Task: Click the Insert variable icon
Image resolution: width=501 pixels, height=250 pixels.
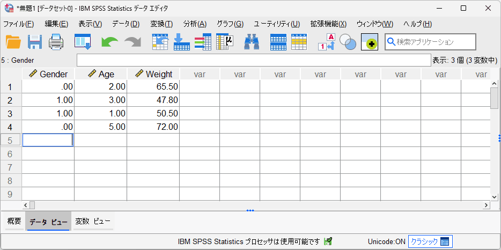Action: click(x=299, y=42)
